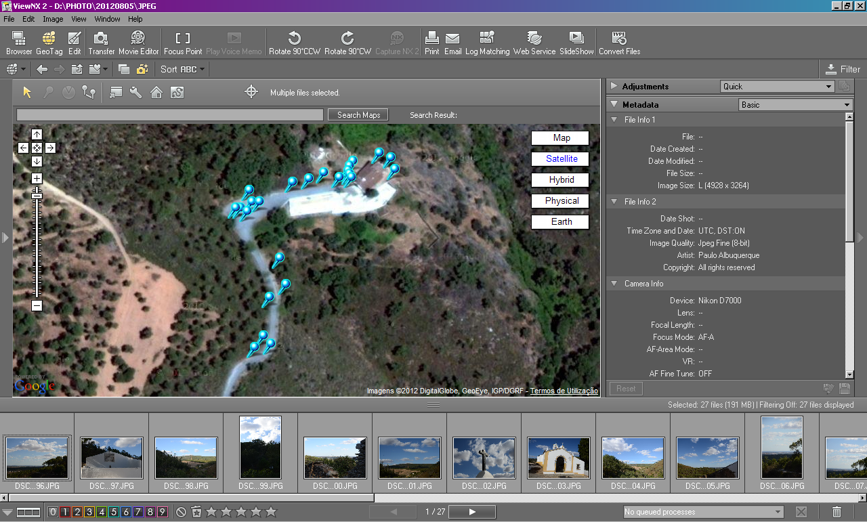Open the Termos de Utilização link

pos(564,391)
